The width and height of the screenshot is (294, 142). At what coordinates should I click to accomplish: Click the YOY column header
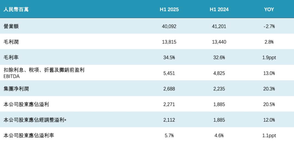click(269, 10)
